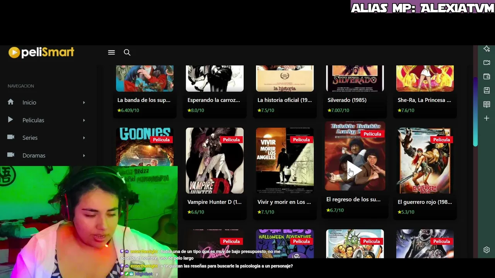The image size is (495, 278).
Task: Click Vivir y morir en Los Angeles poster
Action: [285, 161]
